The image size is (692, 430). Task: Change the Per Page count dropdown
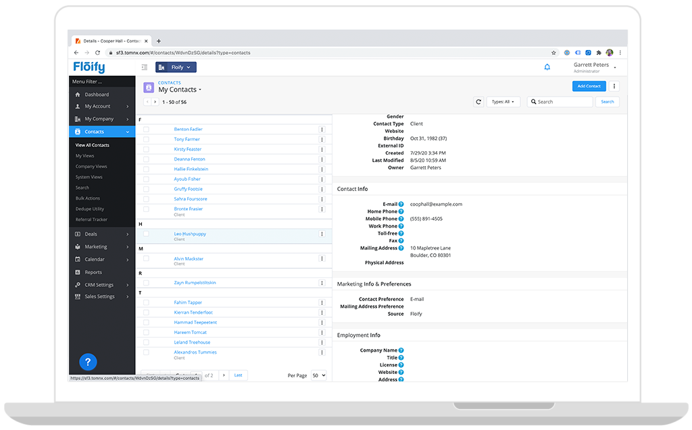point(318,375)
